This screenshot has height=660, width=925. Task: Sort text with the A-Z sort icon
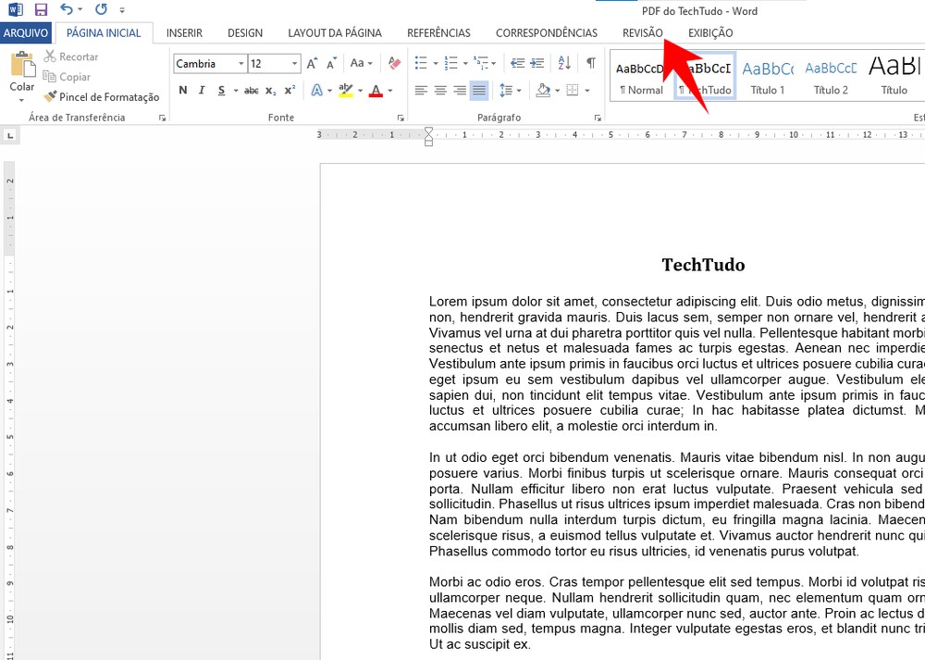pyautogui.click(x=564, y=63)
